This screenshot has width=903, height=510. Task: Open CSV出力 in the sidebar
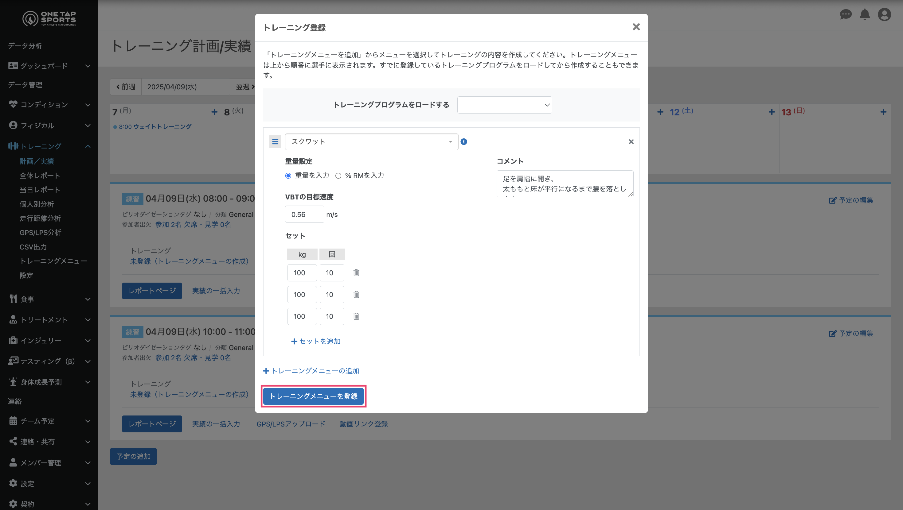(33, 247)
